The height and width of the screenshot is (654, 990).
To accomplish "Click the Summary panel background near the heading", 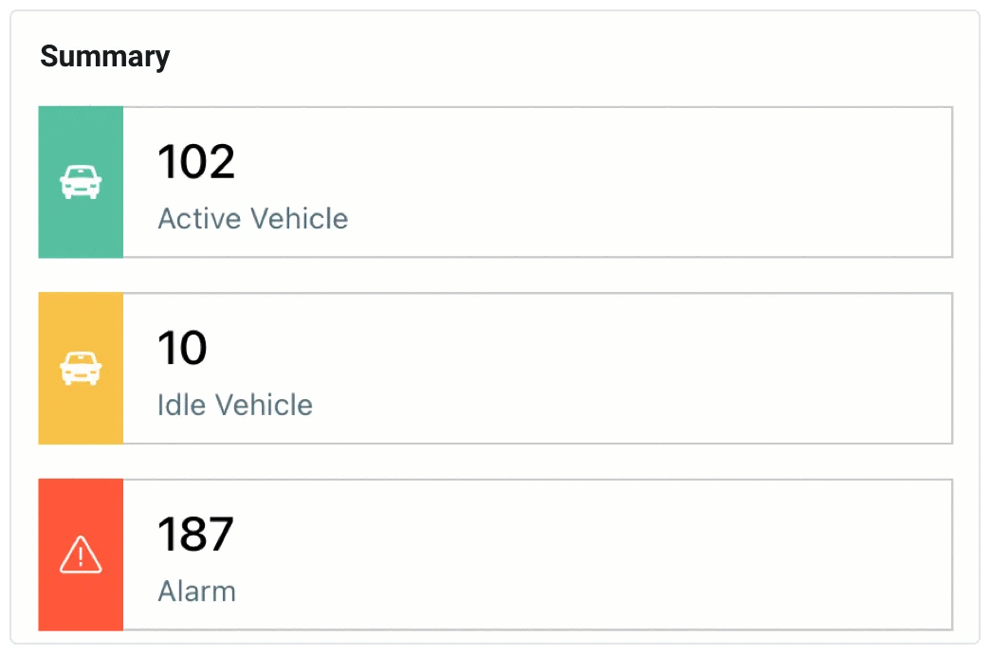I will coord(505,57).
